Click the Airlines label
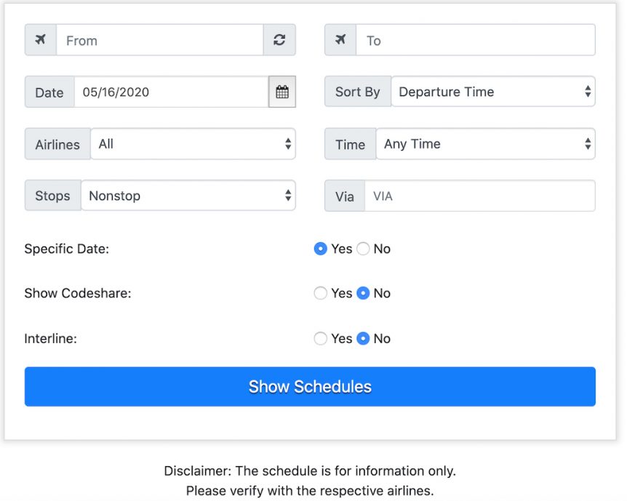Screen dimensions: 627x501 pos(57,144)
